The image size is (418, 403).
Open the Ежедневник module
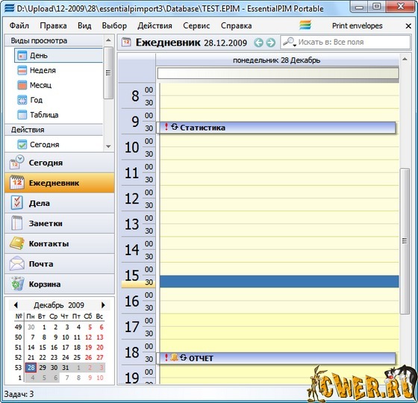point(60,183)
